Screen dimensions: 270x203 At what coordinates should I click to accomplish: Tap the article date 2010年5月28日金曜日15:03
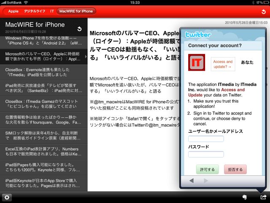coord(246,22)
